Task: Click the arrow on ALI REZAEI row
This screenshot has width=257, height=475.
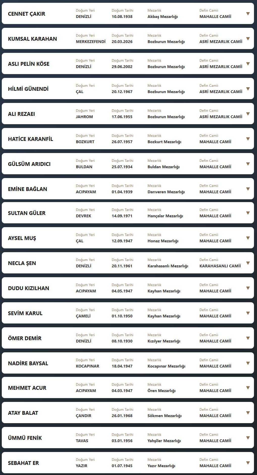Action: [x=248, y=114]
